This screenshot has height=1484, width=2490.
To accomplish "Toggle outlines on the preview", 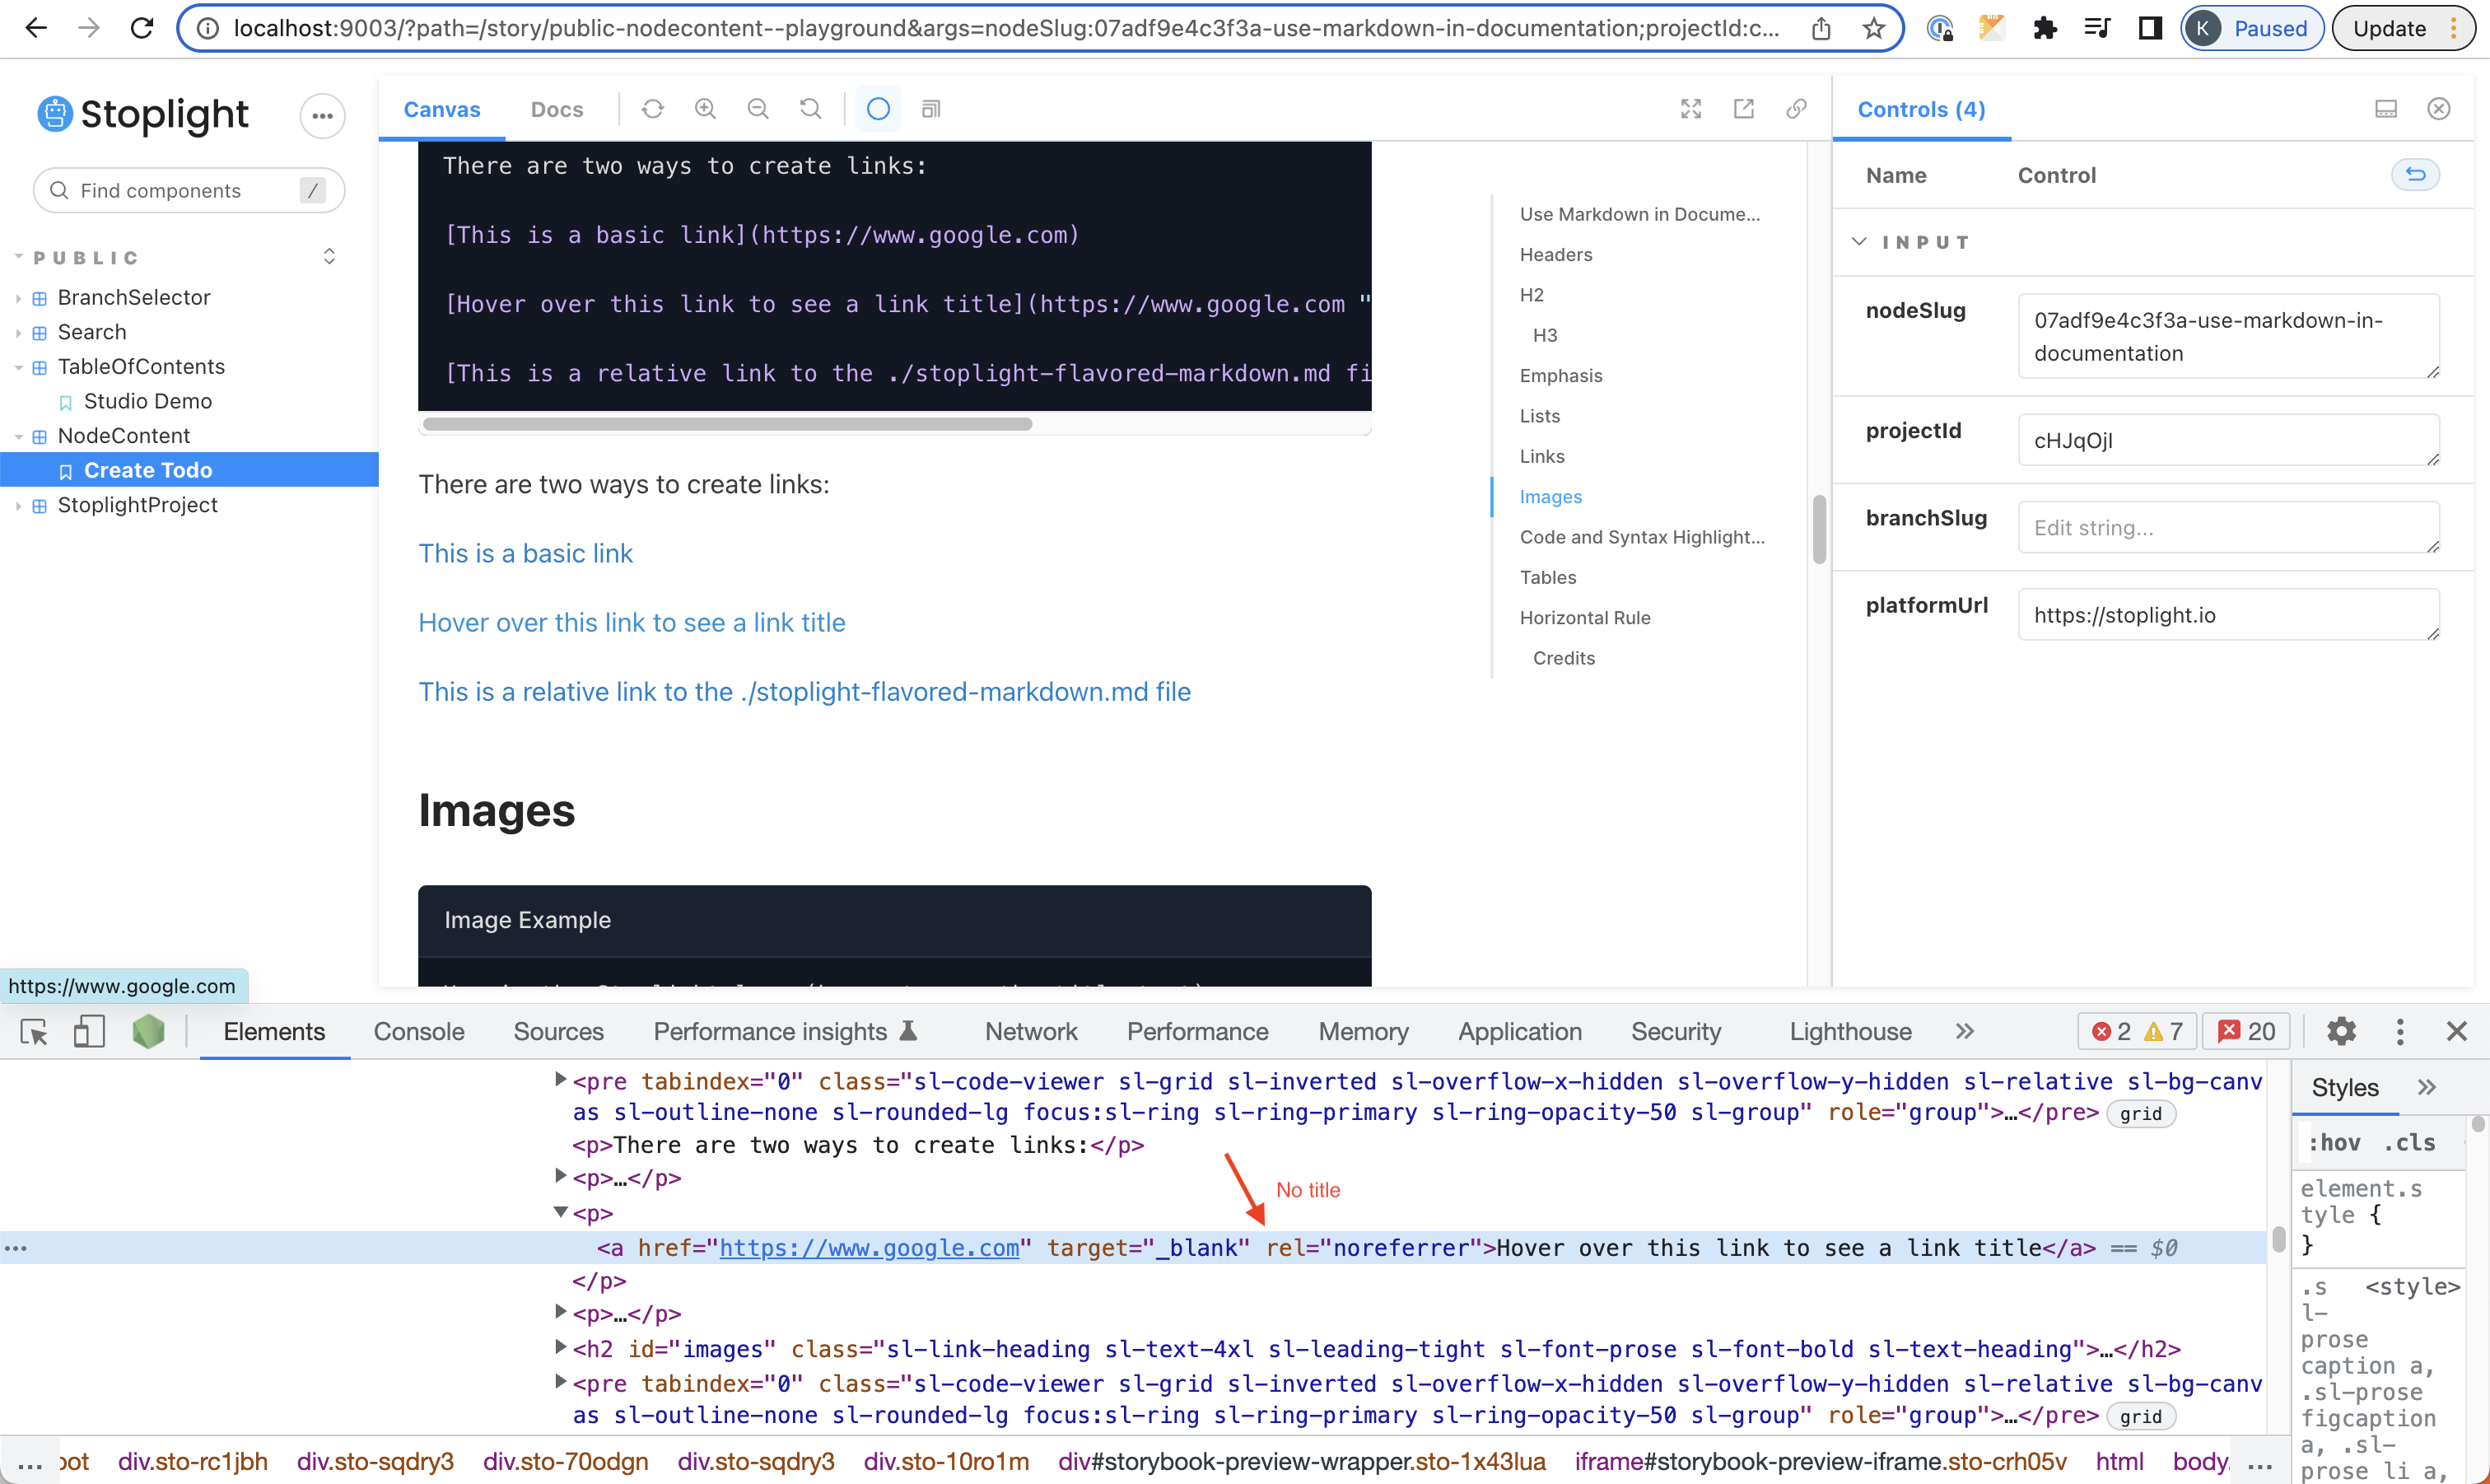I will pos(878,108).
